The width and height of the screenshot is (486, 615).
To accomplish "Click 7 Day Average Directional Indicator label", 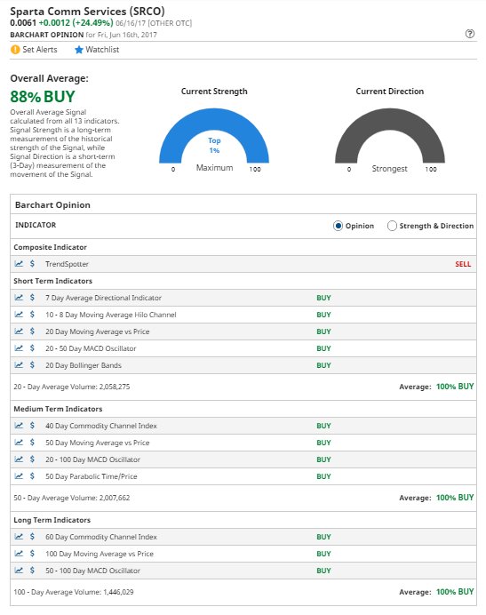I will coord(103,298).
